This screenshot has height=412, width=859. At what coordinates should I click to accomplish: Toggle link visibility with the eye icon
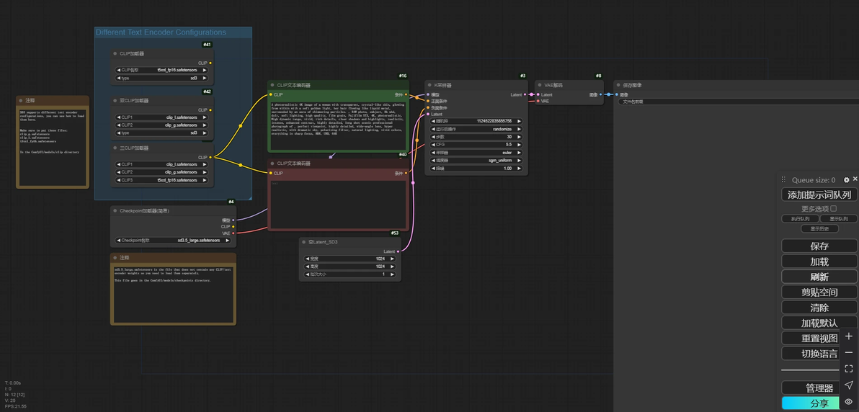click(848, 402)
